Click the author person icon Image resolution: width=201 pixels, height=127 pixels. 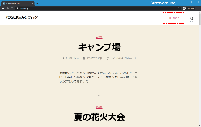pyautogui.click(x=63, y=59)
